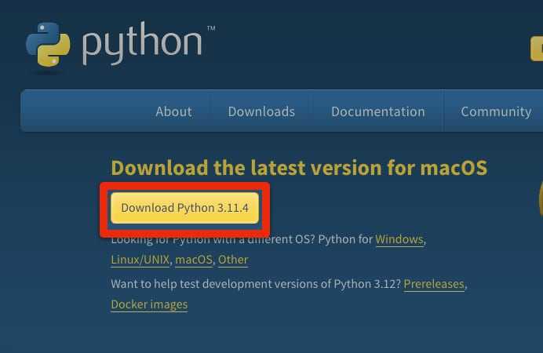
Task: Follow the Other platforms link
Action: pos(233,260)
